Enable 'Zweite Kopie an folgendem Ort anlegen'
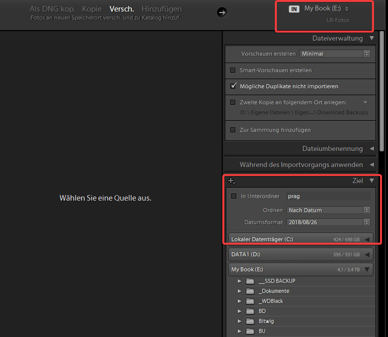The image size is (388, 337). coord(233,102)
